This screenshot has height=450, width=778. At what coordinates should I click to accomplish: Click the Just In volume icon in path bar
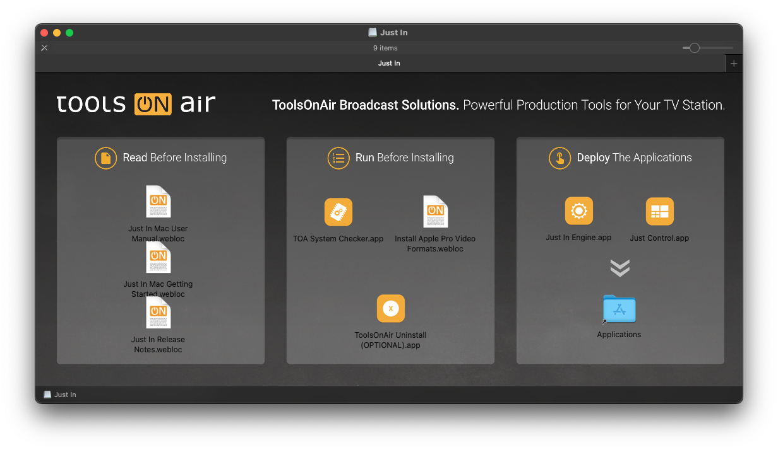[47, 395]
